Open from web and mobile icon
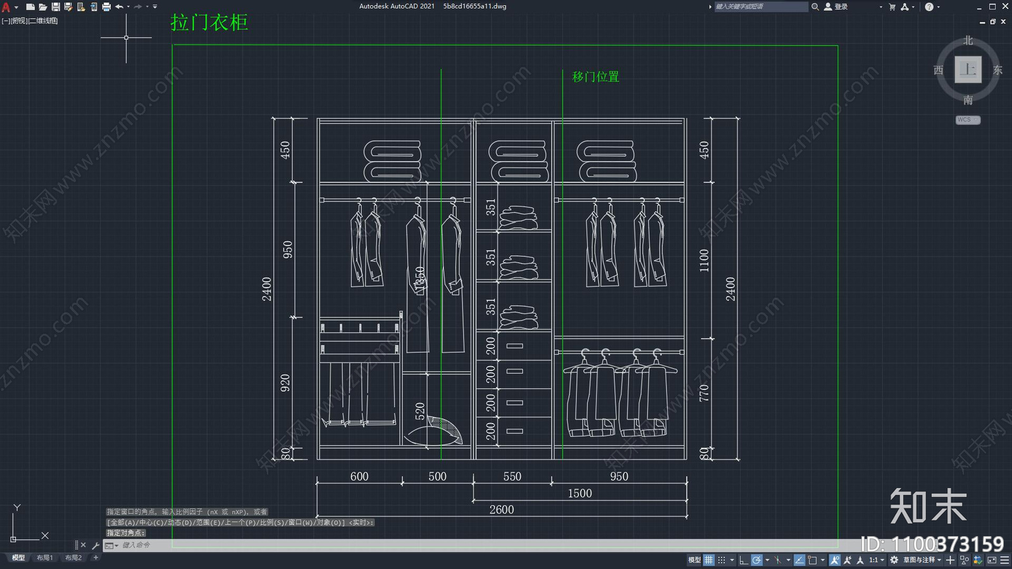This screenshot has width=1012, height=569. pyautogui.click(x=81, y=7)
